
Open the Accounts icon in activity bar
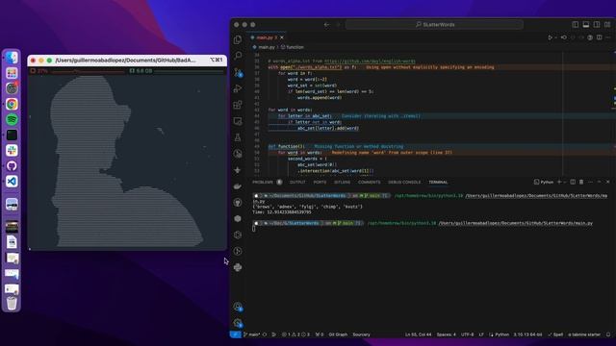point(238,307)
